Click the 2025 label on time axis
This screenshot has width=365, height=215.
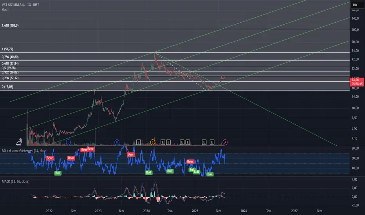(x=195, y=211)
